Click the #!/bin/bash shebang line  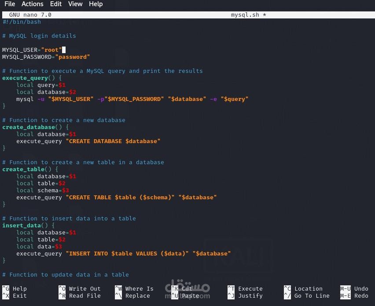click(22, 22)
